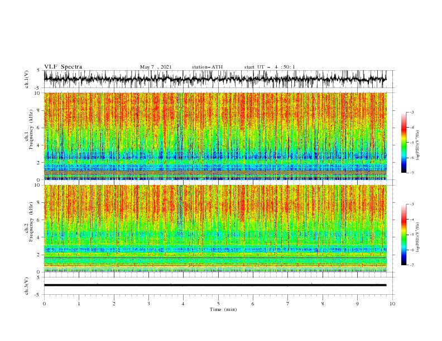Image resolution: width=442 pixels, height=341 pixels.
Task: Click the '-5' tick on ch.3(V) axis
Action: (x=38, y=295)
